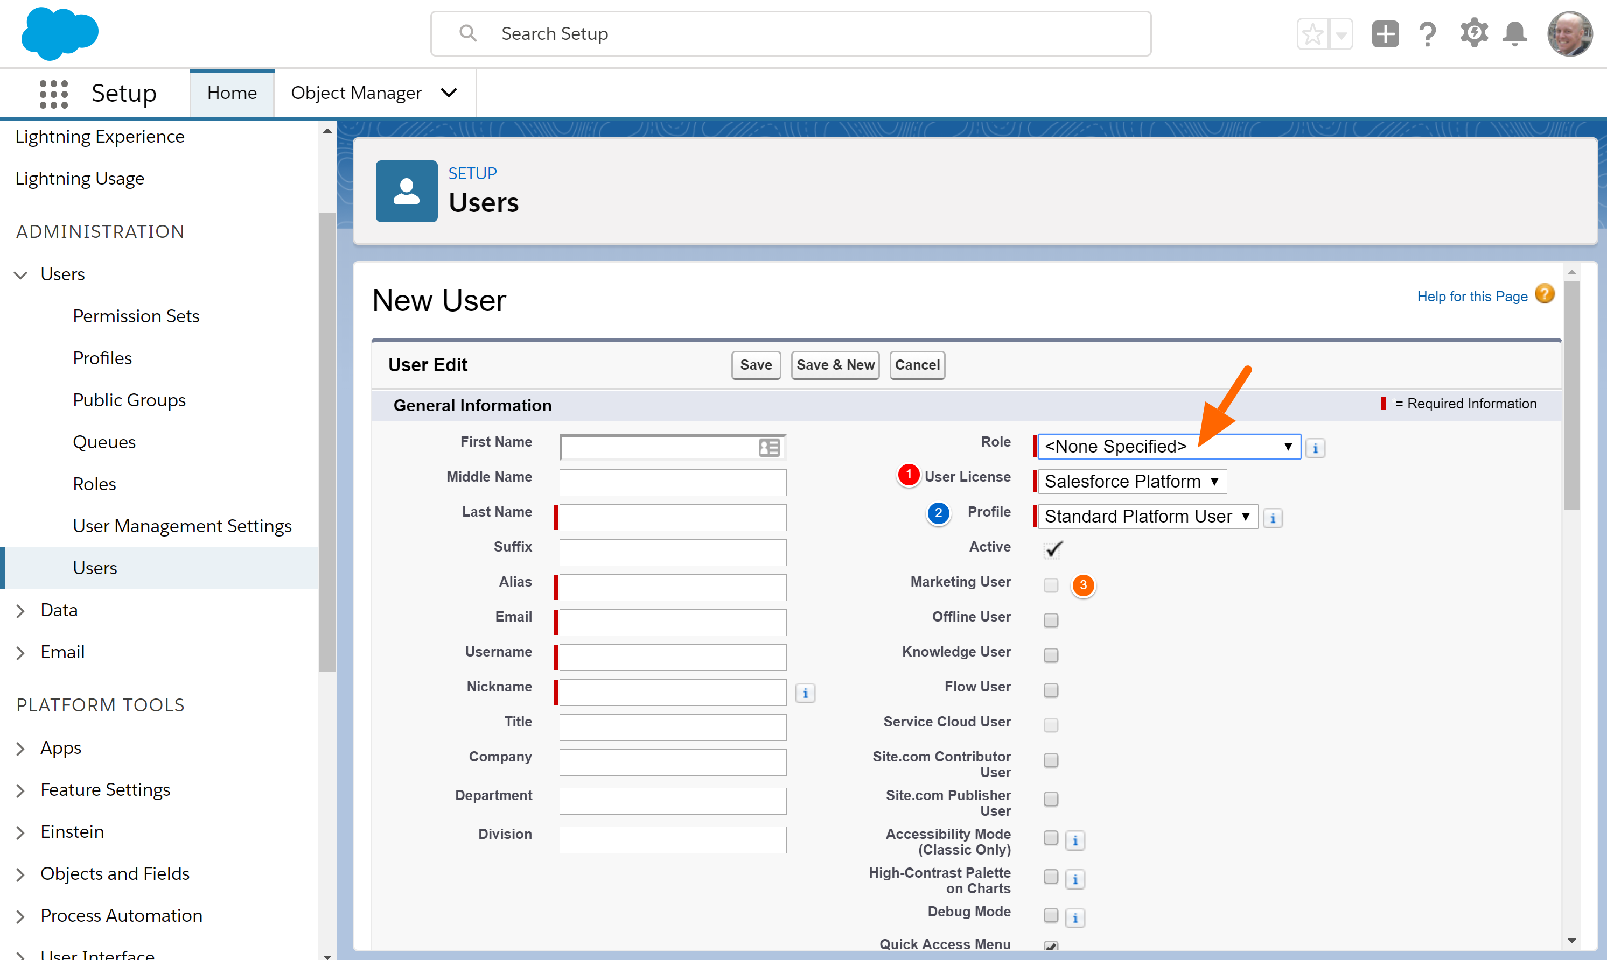The height and width of the screenshot is (960, 1607).
Task: Open Lightning Usage in sidebar
Action: point(80,179)
